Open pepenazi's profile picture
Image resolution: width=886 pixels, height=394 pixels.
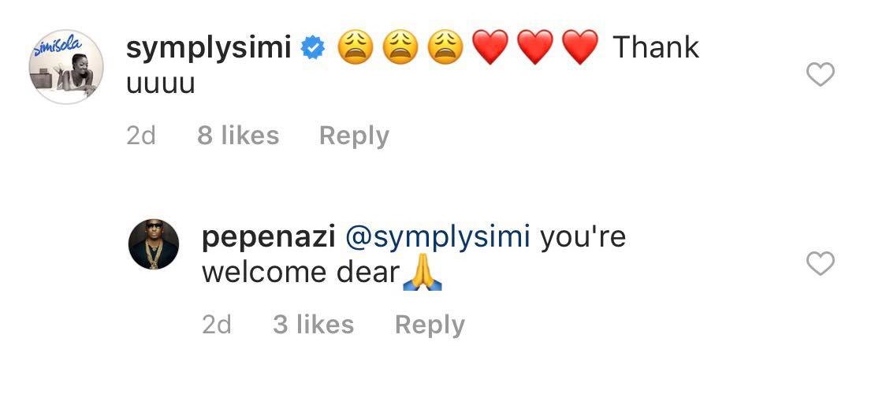(154, 244)
